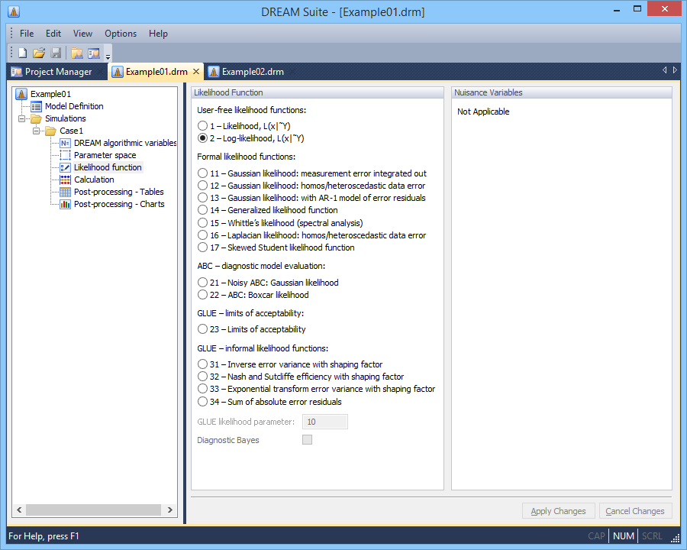Click the Cancel Changes button
Screen dimensions: 687x550
(635, 511)
